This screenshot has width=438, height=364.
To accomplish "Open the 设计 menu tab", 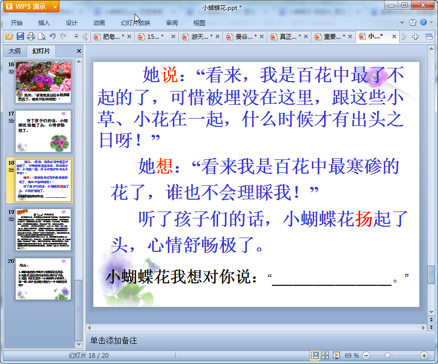I will click(72, 23).
